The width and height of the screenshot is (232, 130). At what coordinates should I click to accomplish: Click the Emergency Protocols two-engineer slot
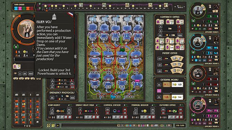pyautogui.click(x=52, y=97)
